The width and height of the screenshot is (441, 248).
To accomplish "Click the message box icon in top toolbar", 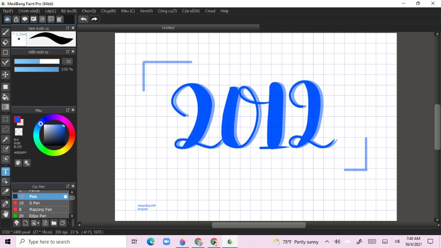I will coord(34,19).
